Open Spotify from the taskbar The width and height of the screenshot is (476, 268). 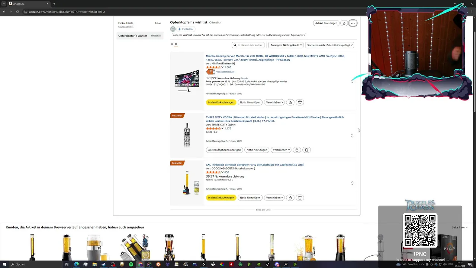pyautogui.click(x=131, y=264)
